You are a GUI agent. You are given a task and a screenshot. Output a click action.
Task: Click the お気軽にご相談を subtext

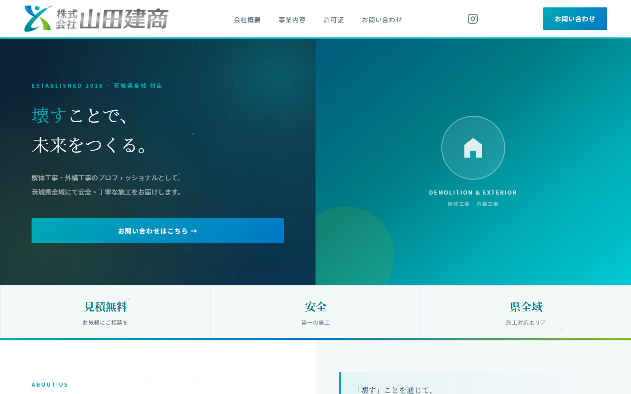point(105,323)
